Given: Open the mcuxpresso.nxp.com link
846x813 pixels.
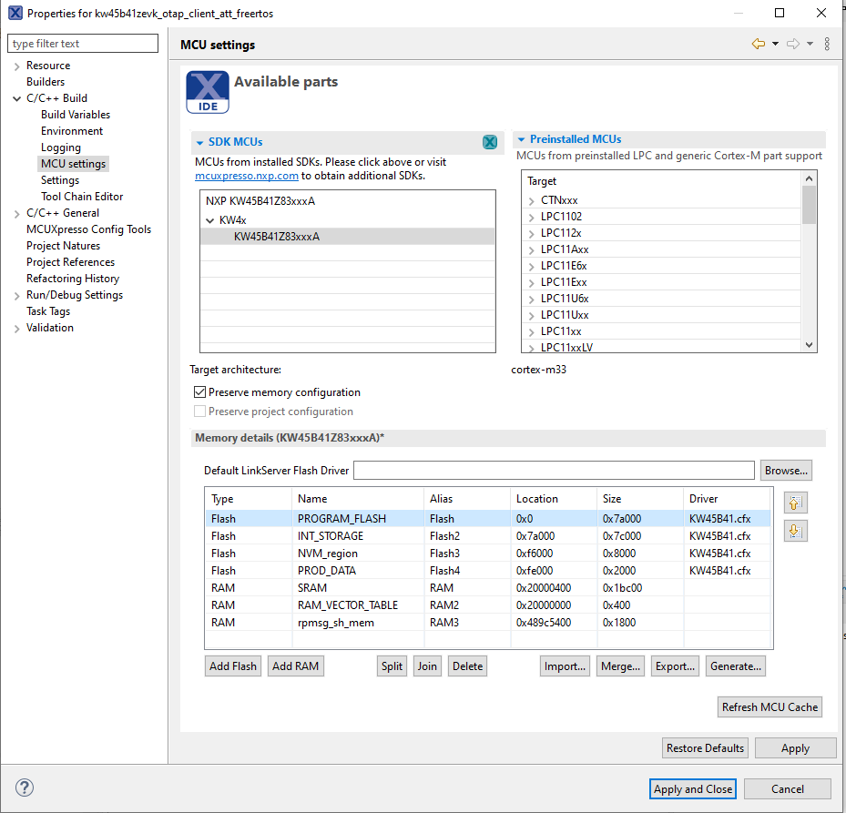Looking at the screenshot, I should [247, 176].
